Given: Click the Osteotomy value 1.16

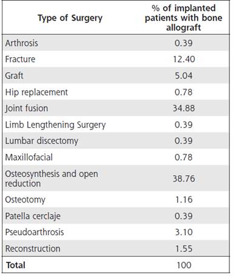Looking at the screenshot, I should pos(184,199).
